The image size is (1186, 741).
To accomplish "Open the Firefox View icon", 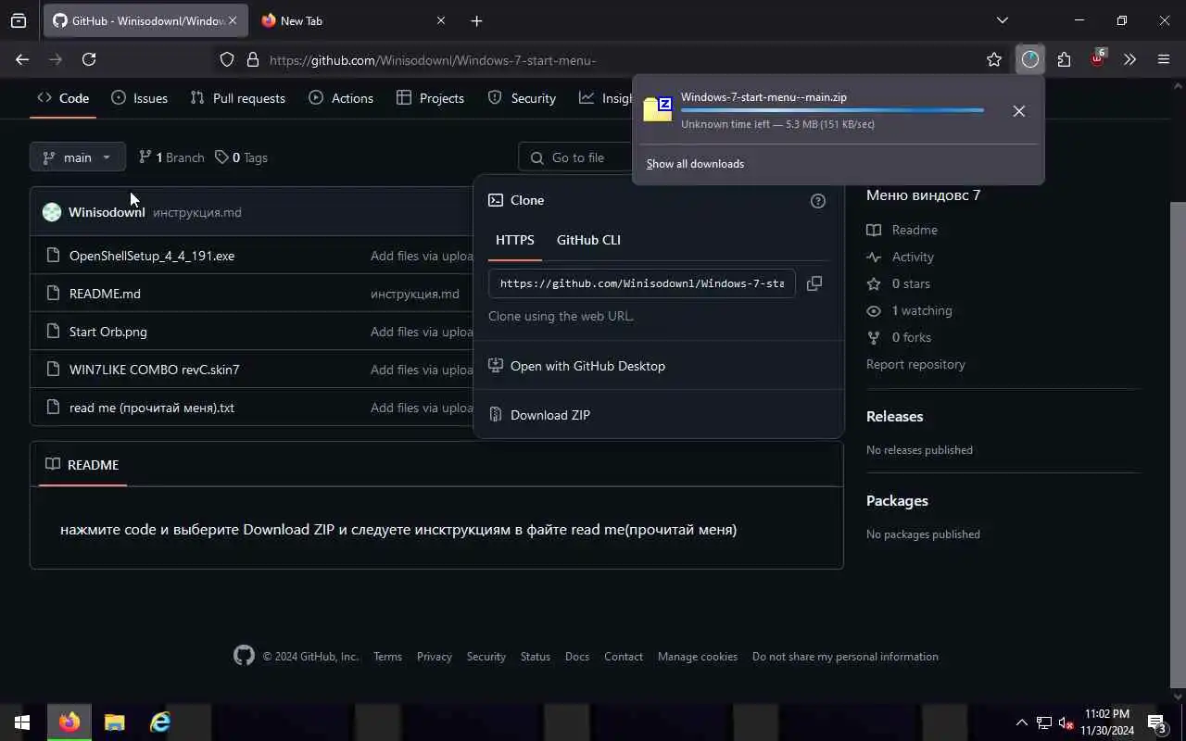I will (x=19, y=20).
